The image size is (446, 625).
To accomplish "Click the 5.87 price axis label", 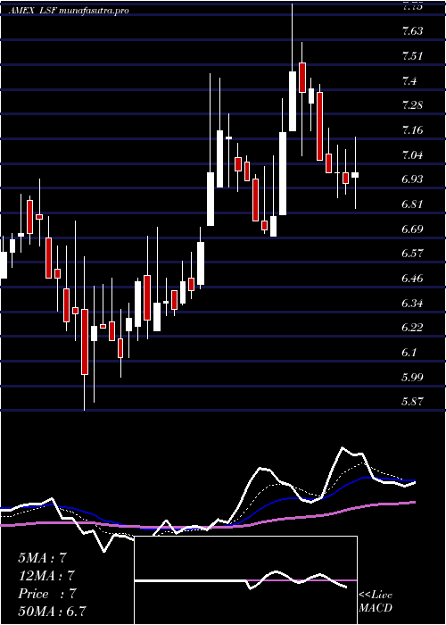I will (412, 402).
